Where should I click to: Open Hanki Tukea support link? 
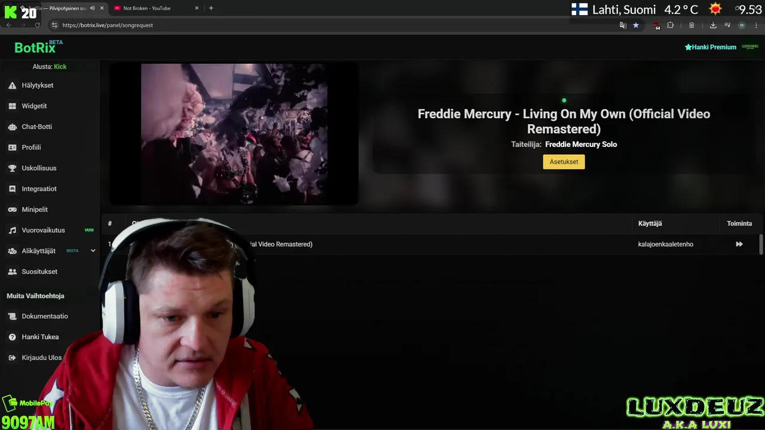click(40, 337)
